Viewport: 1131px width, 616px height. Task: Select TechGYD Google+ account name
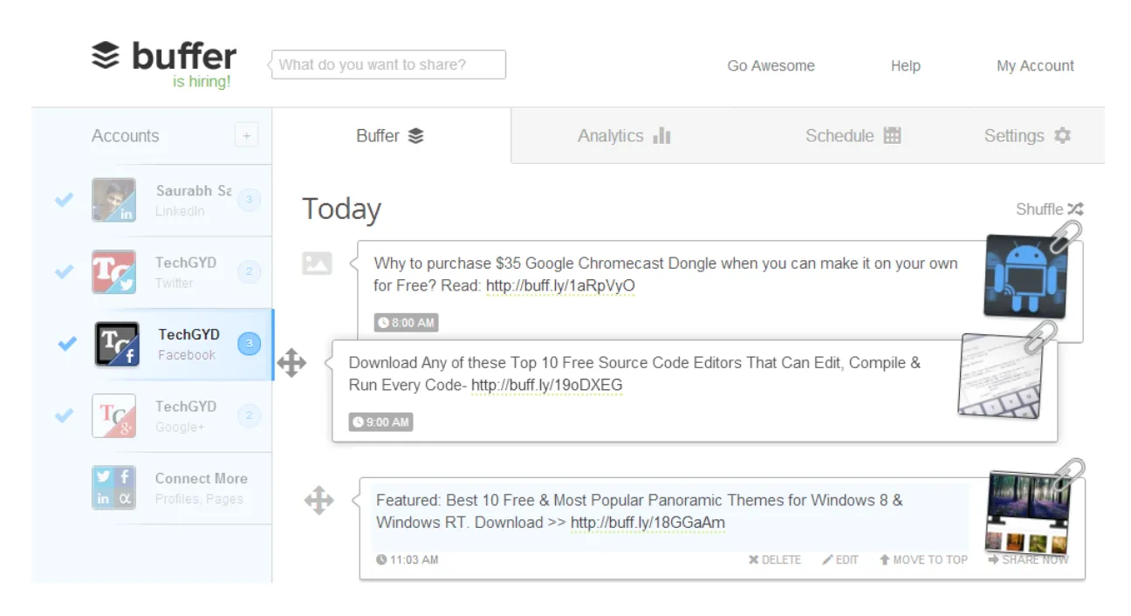click(186, 407)
